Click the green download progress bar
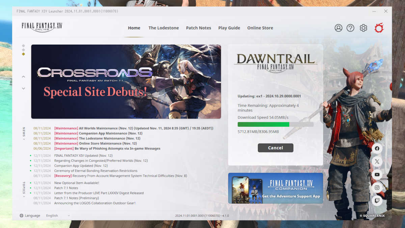The width and height of the screenshot is (405, 228). [x=263, y=124]
